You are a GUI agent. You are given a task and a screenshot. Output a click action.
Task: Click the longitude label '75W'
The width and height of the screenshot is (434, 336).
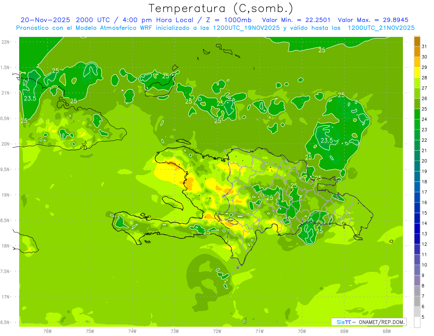(90, 331)
